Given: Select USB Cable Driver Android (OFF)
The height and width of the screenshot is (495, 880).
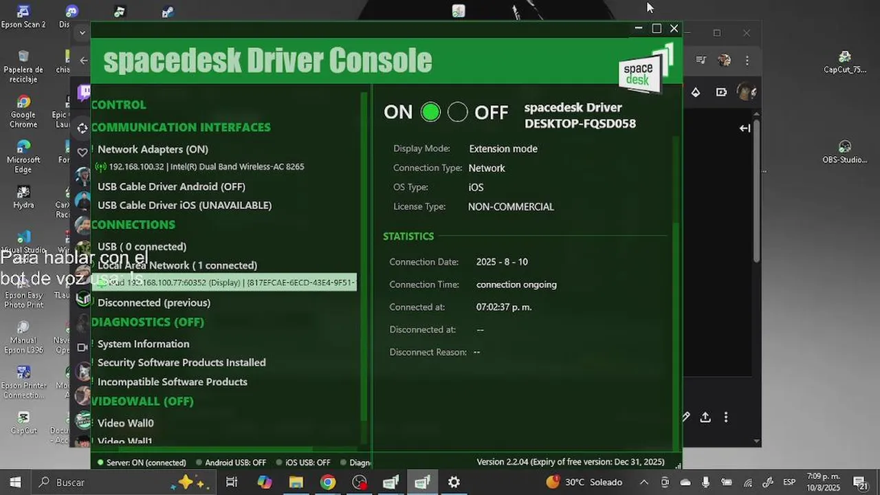Looking at the screenshot, I should point(171,186).
